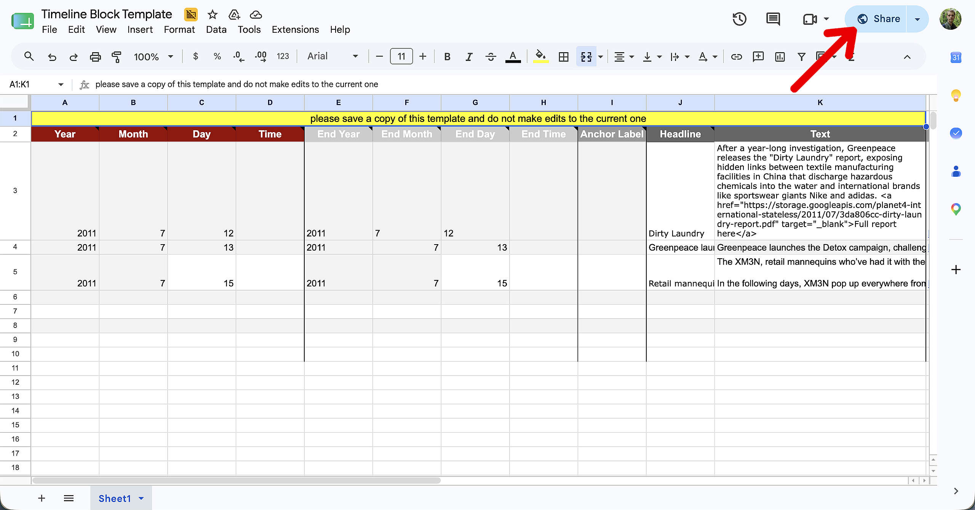Start a Meet video call
Image resolution: width=975 pixels, height=510 pixels.
tap(810, 19)
